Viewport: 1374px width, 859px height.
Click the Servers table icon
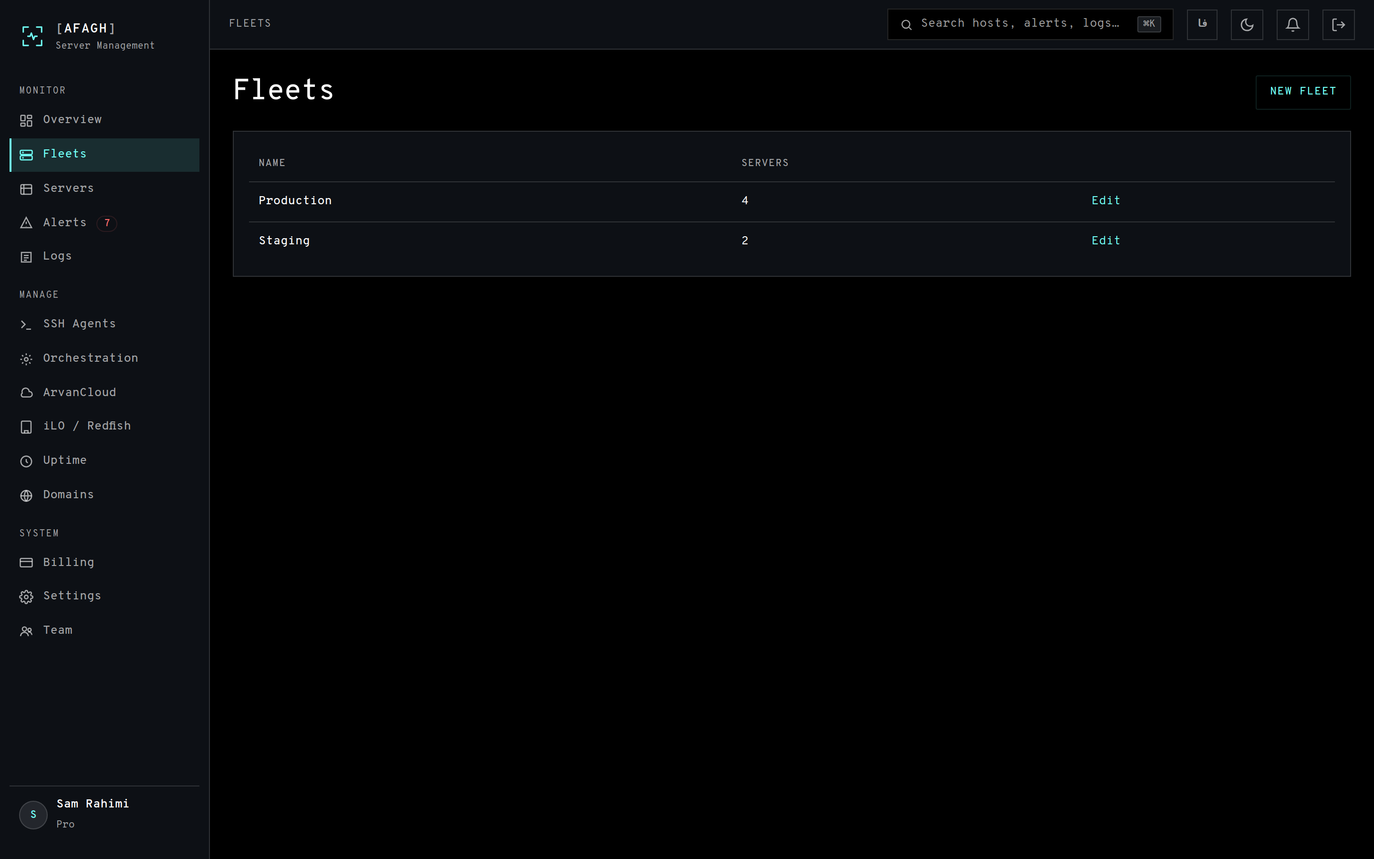pos(26,189)
